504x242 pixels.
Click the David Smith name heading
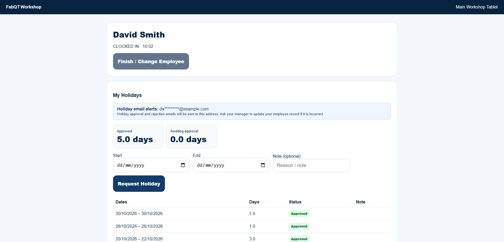point(139,35)
